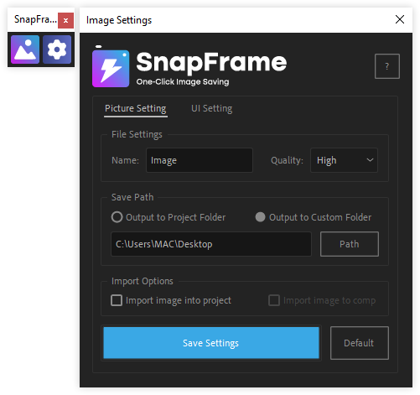The height and width of the screenshot is (395, 420).
Task: Enable Import image into project checkbox
Action: (x=117, y=300)
